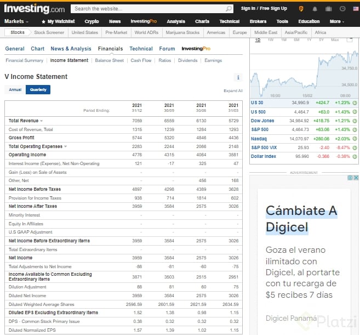
Task: Expand the Total Revenue row
Action: [x=41, y=121]
